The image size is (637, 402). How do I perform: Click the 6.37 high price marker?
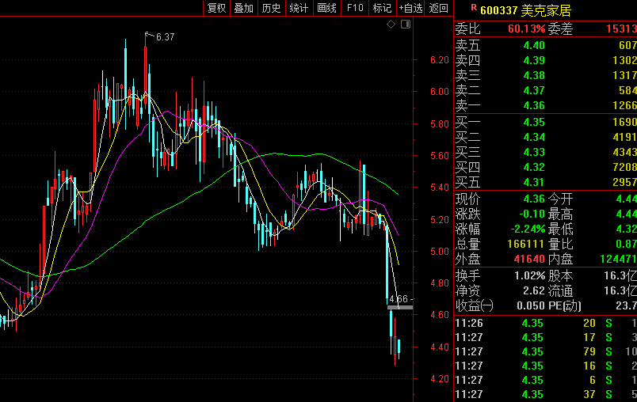tap(165, 36)
